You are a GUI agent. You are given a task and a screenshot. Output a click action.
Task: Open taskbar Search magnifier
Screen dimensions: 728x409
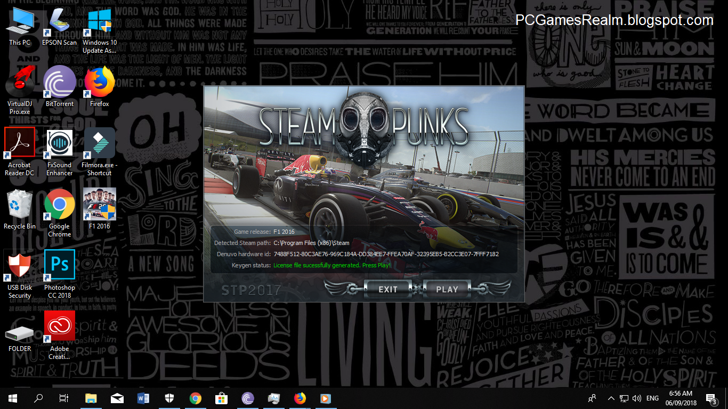38,398
